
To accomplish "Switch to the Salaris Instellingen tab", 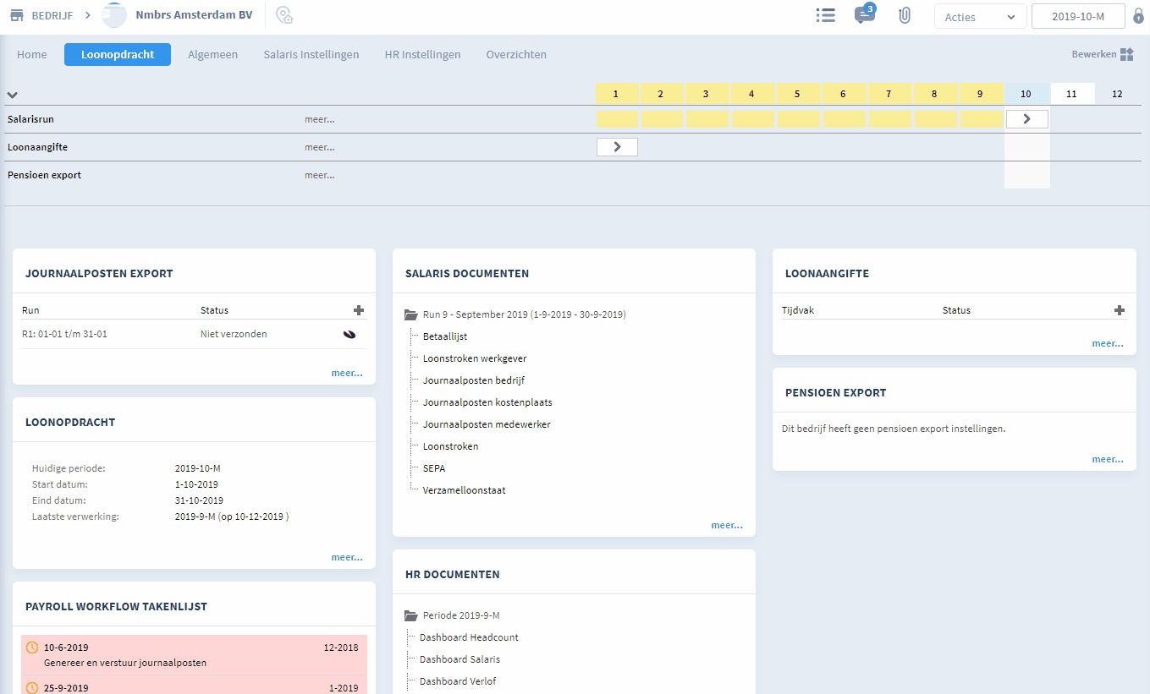I will [311, 54].
